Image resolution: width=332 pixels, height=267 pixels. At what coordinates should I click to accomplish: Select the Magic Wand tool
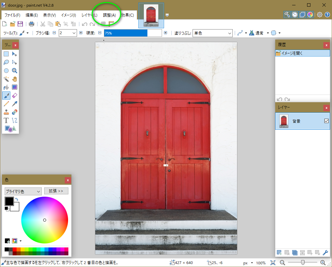pos(6,79)
